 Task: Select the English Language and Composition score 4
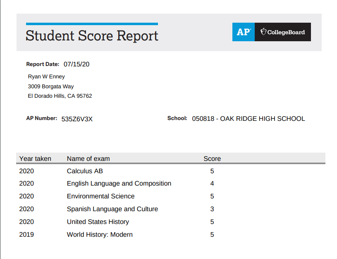coord(212,184)
